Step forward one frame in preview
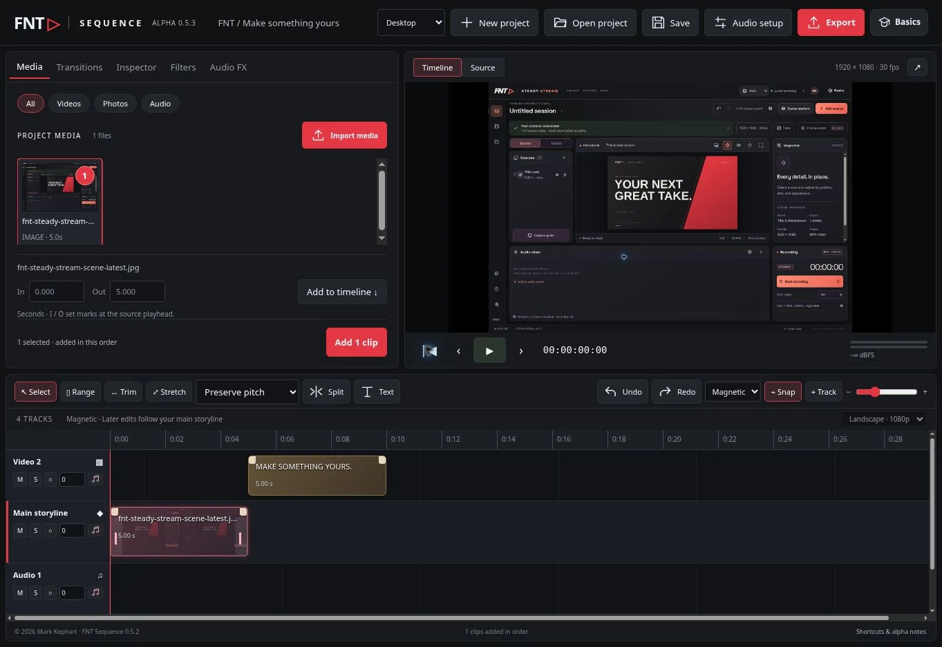 point(520,350)
